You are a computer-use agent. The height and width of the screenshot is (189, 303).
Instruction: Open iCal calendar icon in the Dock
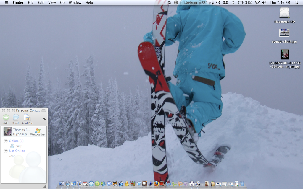point(85,184)
